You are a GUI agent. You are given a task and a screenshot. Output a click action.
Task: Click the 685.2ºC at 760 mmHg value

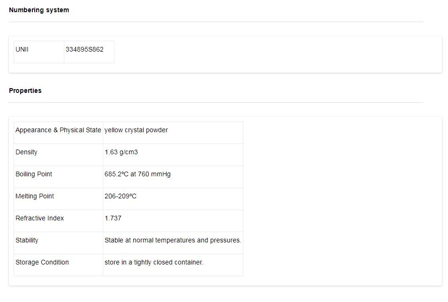pos(137,174)
